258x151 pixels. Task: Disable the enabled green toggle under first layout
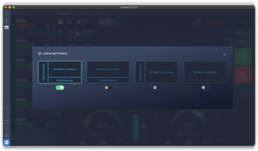(x=60, y=88)
